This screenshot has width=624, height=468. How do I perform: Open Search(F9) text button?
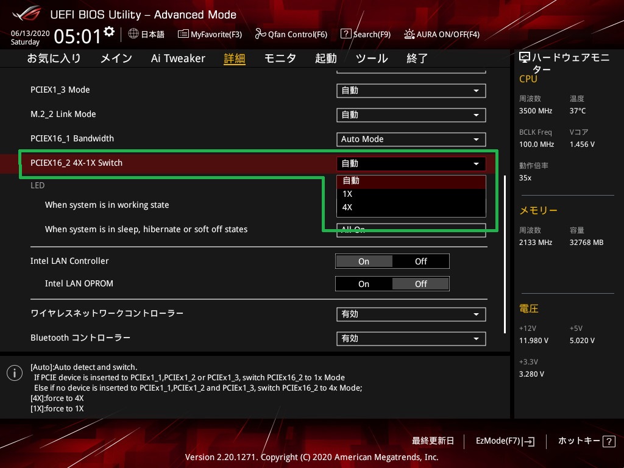point(372,35)
